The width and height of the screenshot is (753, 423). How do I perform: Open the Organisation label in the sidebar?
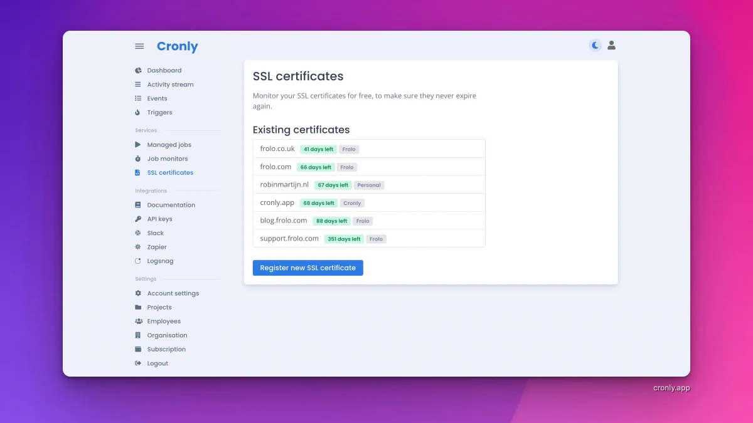pyautogui.click(x=168, y=335)
